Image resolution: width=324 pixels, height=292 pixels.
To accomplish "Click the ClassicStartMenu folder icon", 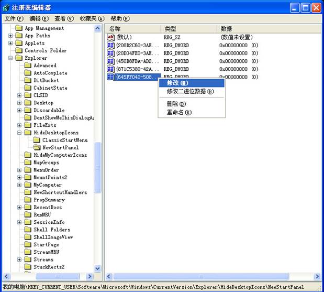I will (x=37, y=140).
